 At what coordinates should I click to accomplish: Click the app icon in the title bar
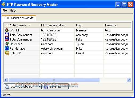[4, 4]
